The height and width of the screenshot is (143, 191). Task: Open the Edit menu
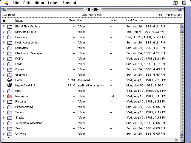click(27, 3)
